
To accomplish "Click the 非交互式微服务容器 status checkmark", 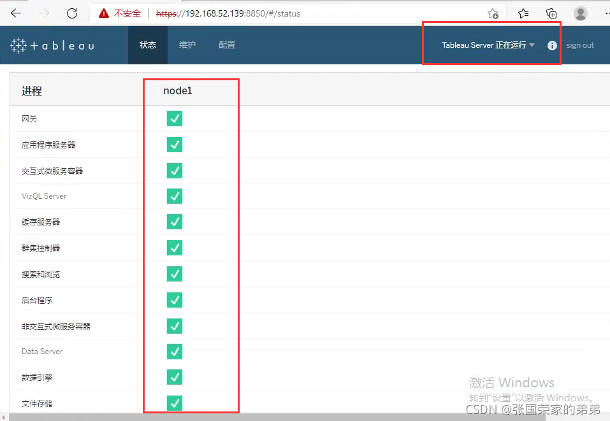I will coord(175,326).
